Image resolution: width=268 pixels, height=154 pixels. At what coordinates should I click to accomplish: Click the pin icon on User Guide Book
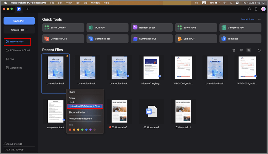pyautogui.click(x=67, y=56)
